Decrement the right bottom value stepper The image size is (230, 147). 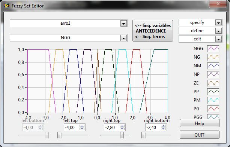coord(164,129)
